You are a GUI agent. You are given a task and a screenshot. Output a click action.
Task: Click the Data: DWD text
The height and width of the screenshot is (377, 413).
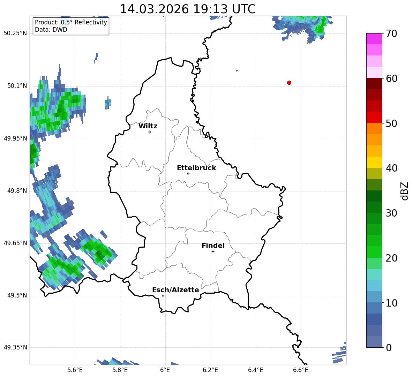[51, 30]
